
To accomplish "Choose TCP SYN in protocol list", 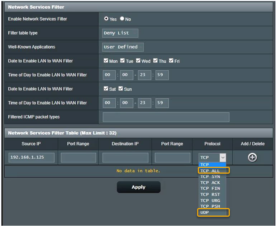I will (x=212, y=176).
